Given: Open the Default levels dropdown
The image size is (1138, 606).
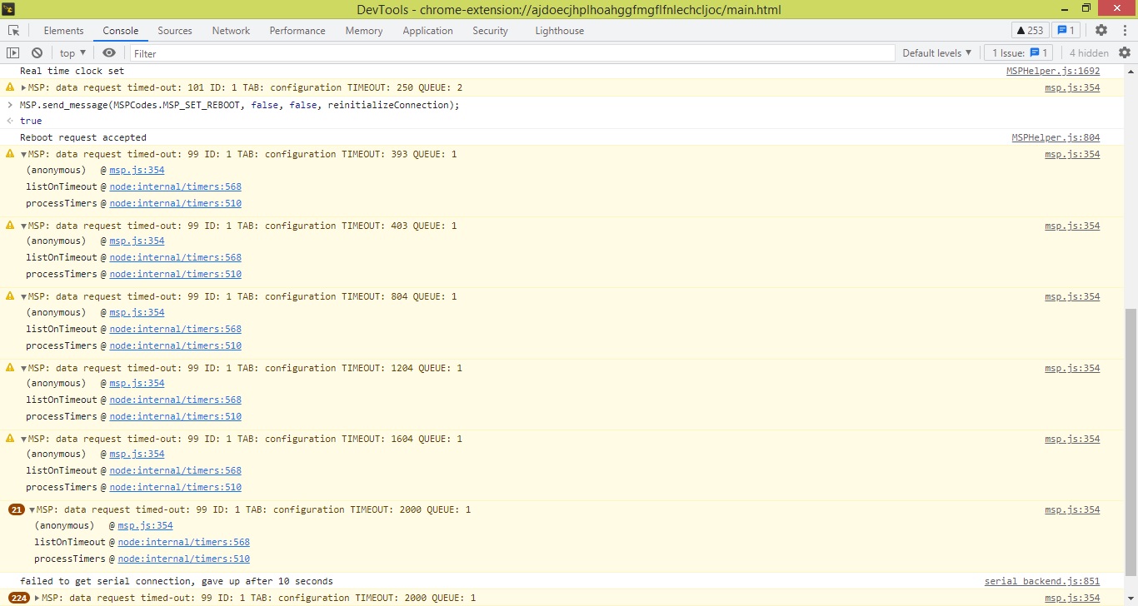Looking at the screenshot, I should pos(936,52).
